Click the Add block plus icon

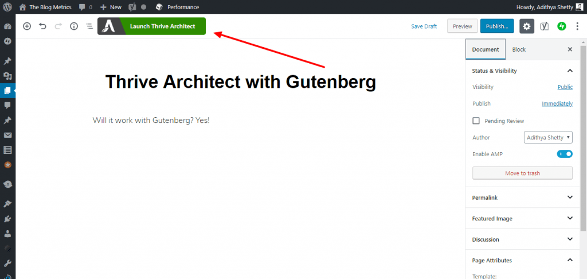coord(27,26)
